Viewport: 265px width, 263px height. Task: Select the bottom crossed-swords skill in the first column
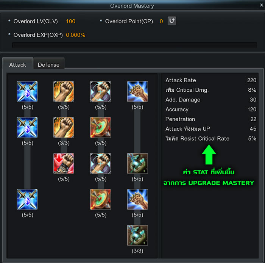(x=27, y=199)
